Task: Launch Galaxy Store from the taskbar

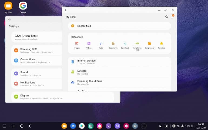Action: 99,126
